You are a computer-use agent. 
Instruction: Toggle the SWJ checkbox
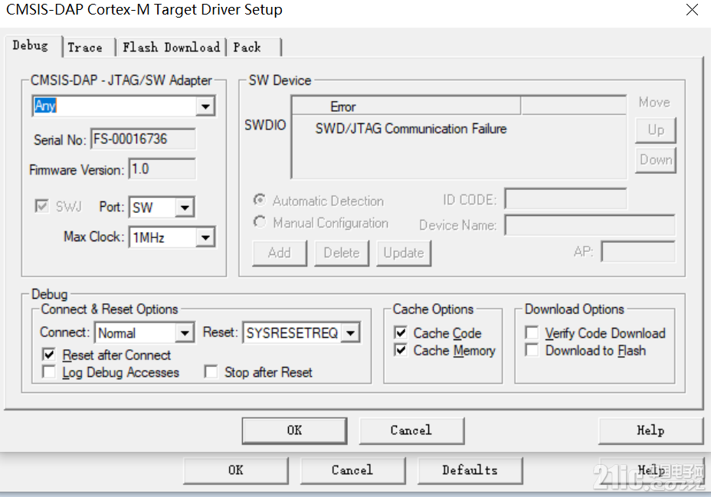(41, 207)
